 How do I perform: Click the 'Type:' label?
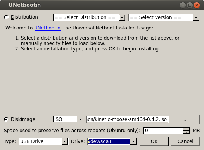click(x=10, y=141)
